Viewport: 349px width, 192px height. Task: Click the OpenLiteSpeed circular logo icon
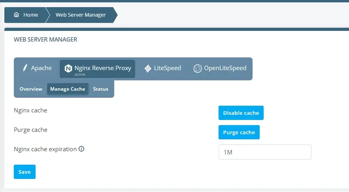pyautogui.click(x=198, y=68)
